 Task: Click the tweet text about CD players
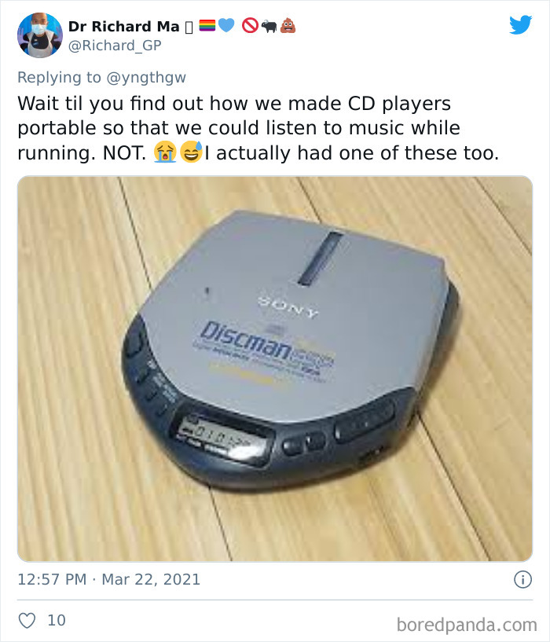tap(258, 128)
